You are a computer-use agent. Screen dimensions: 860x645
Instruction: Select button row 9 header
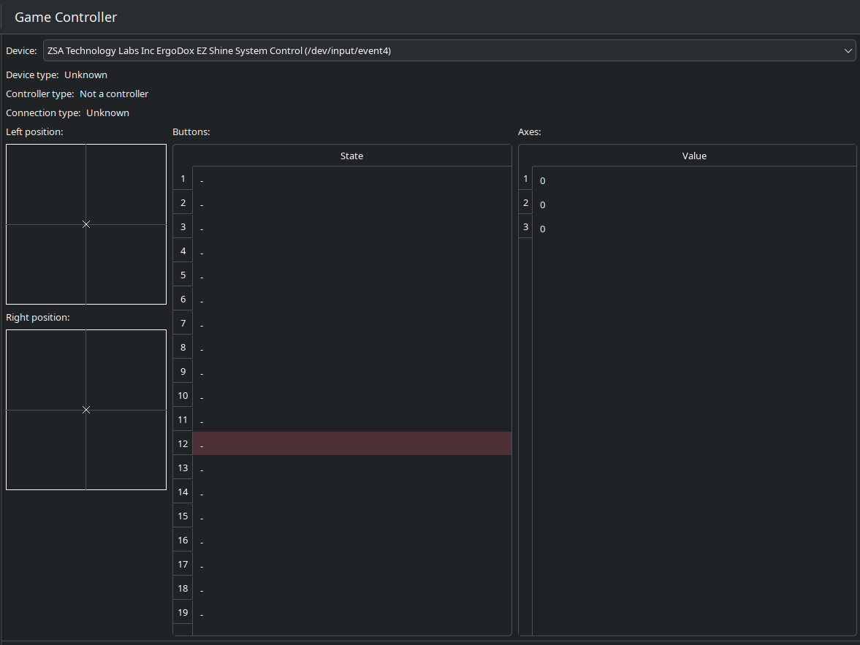[183, 372]
